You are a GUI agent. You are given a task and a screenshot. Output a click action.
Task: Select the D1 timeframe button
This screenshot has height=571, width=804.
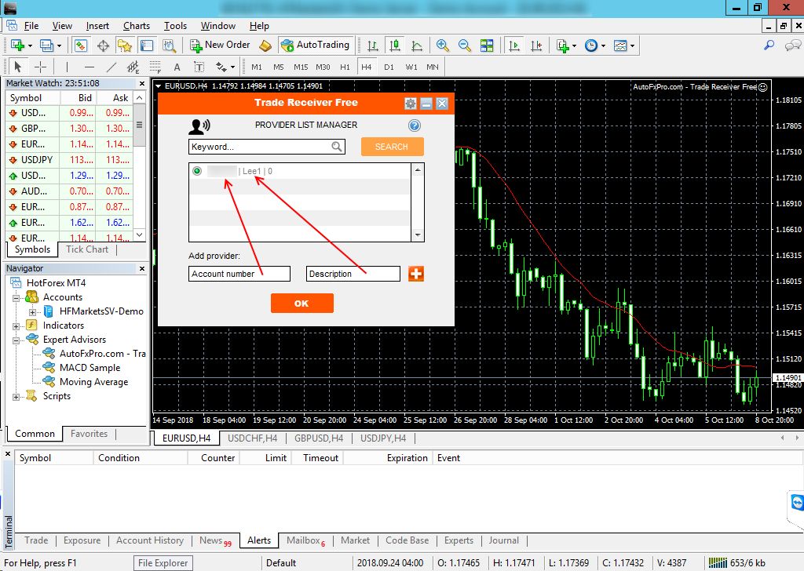click(x=389, y=67)
